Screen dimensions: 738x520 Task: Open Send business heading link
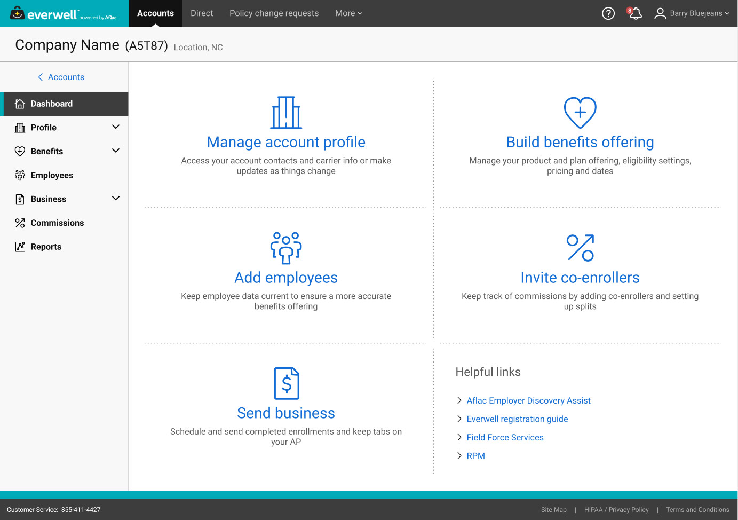(x=286, y=413)
